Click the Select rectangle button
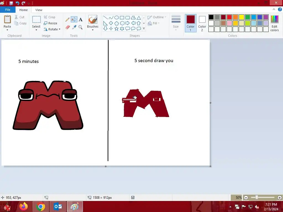283x212 pixels. coord(36,19)
